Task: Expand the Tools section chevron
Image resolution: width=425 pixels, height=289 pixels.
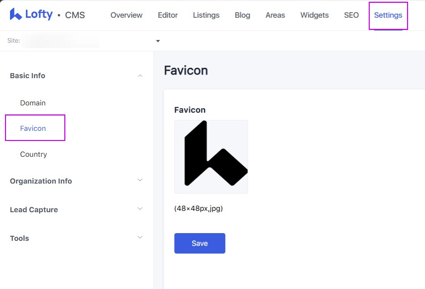Action: [140, 238]
